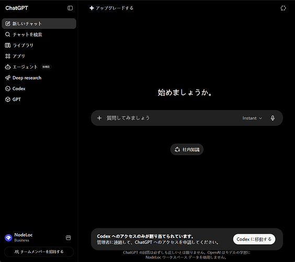Click チームメンバーを招待する button
Screen dimensions: 295x262
[x=39, y=252]
